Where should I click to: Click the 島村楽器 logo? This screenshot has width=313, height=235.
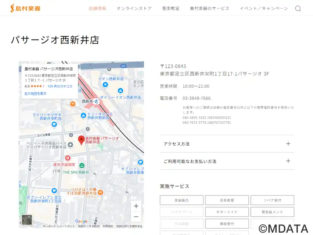25,8
